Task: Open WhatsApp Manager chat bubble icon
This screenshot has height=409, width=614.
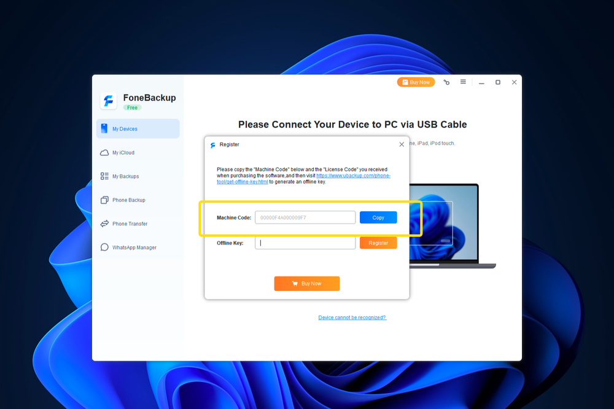Action: coord(104,247)
